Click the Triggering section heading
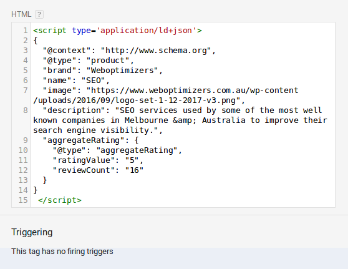The width and height of the screenshot is (348, 269). click(32, 232)
